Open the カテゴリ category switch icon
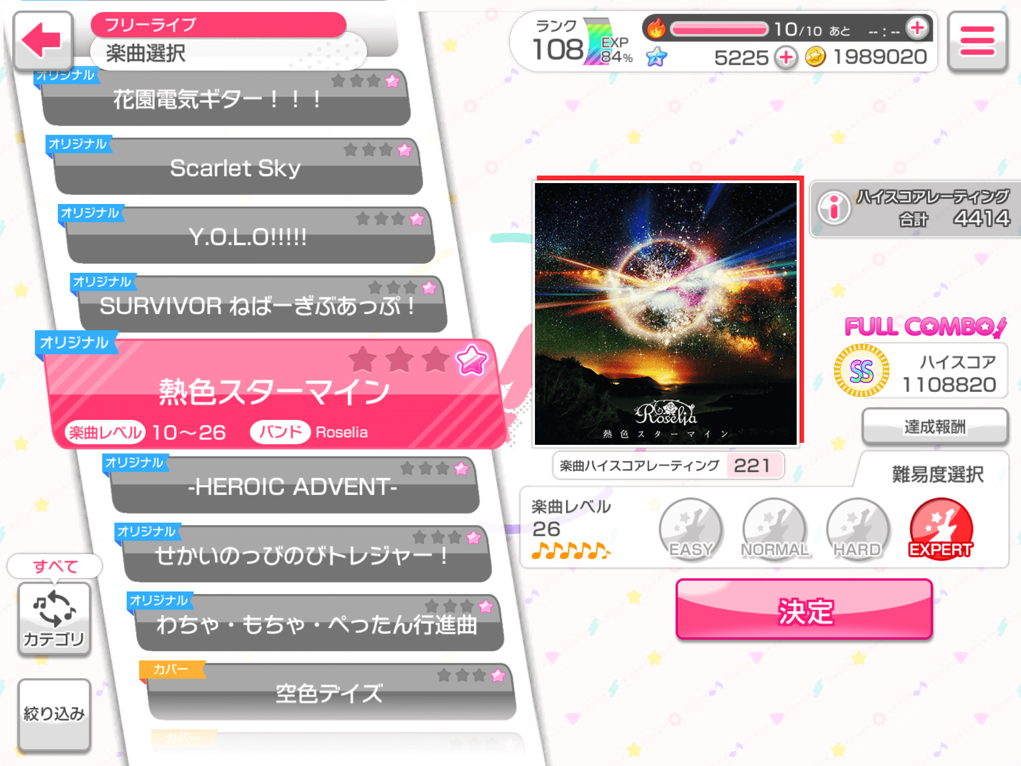Image resolution: width=1021 pixels, height=766 pixels. point(54,618)
